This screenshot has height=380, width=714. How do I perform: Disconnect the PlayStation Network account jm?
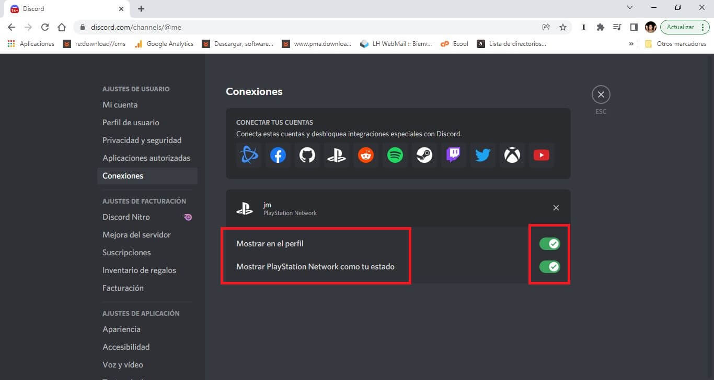click(556, 208)
